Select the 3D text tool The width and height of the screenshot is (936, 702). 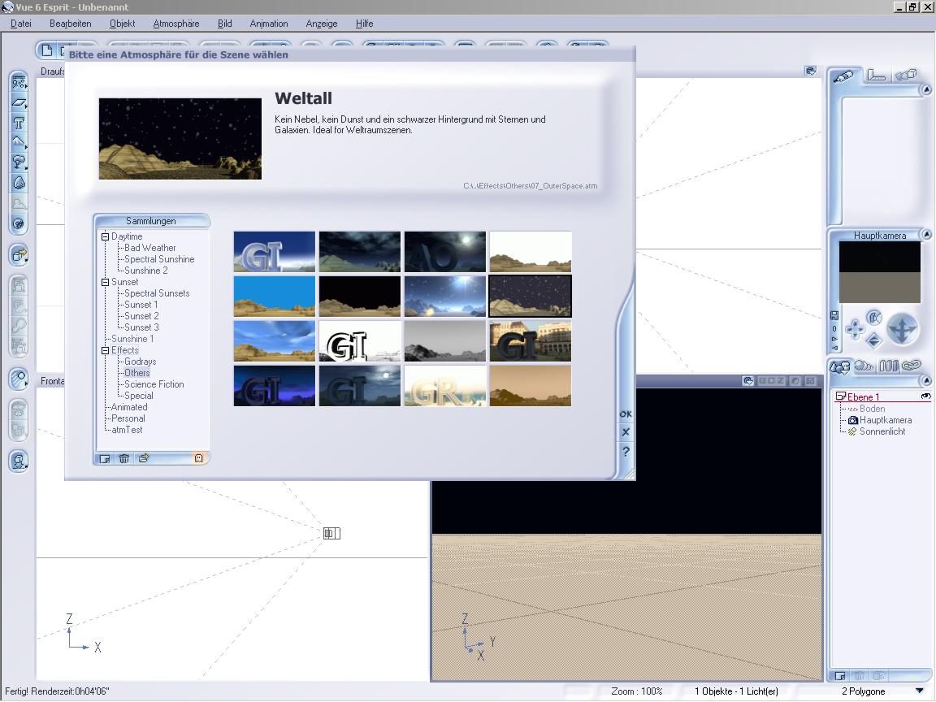pyautogui.click(x=19, y=123)
